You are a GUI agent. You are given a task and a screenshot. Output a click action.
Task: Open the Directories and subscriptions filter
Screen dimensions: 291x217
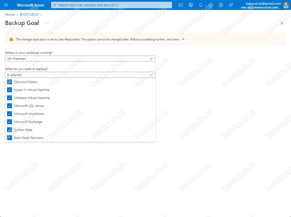191,5
